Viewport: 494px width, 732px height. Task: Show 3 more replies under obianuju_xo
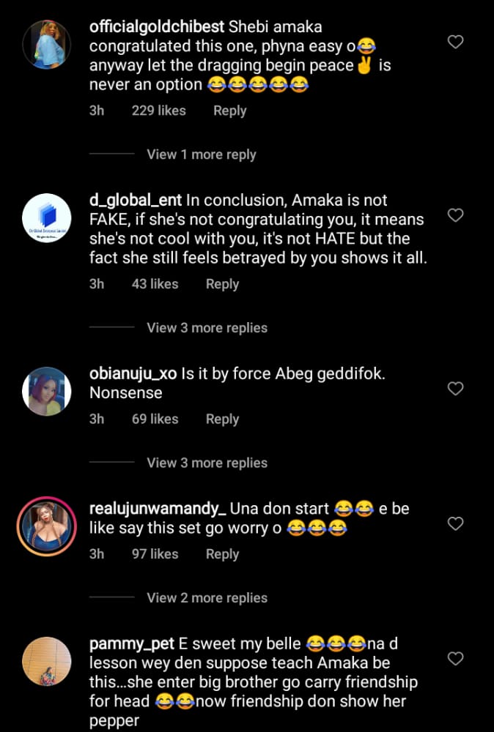pos(207,463)
